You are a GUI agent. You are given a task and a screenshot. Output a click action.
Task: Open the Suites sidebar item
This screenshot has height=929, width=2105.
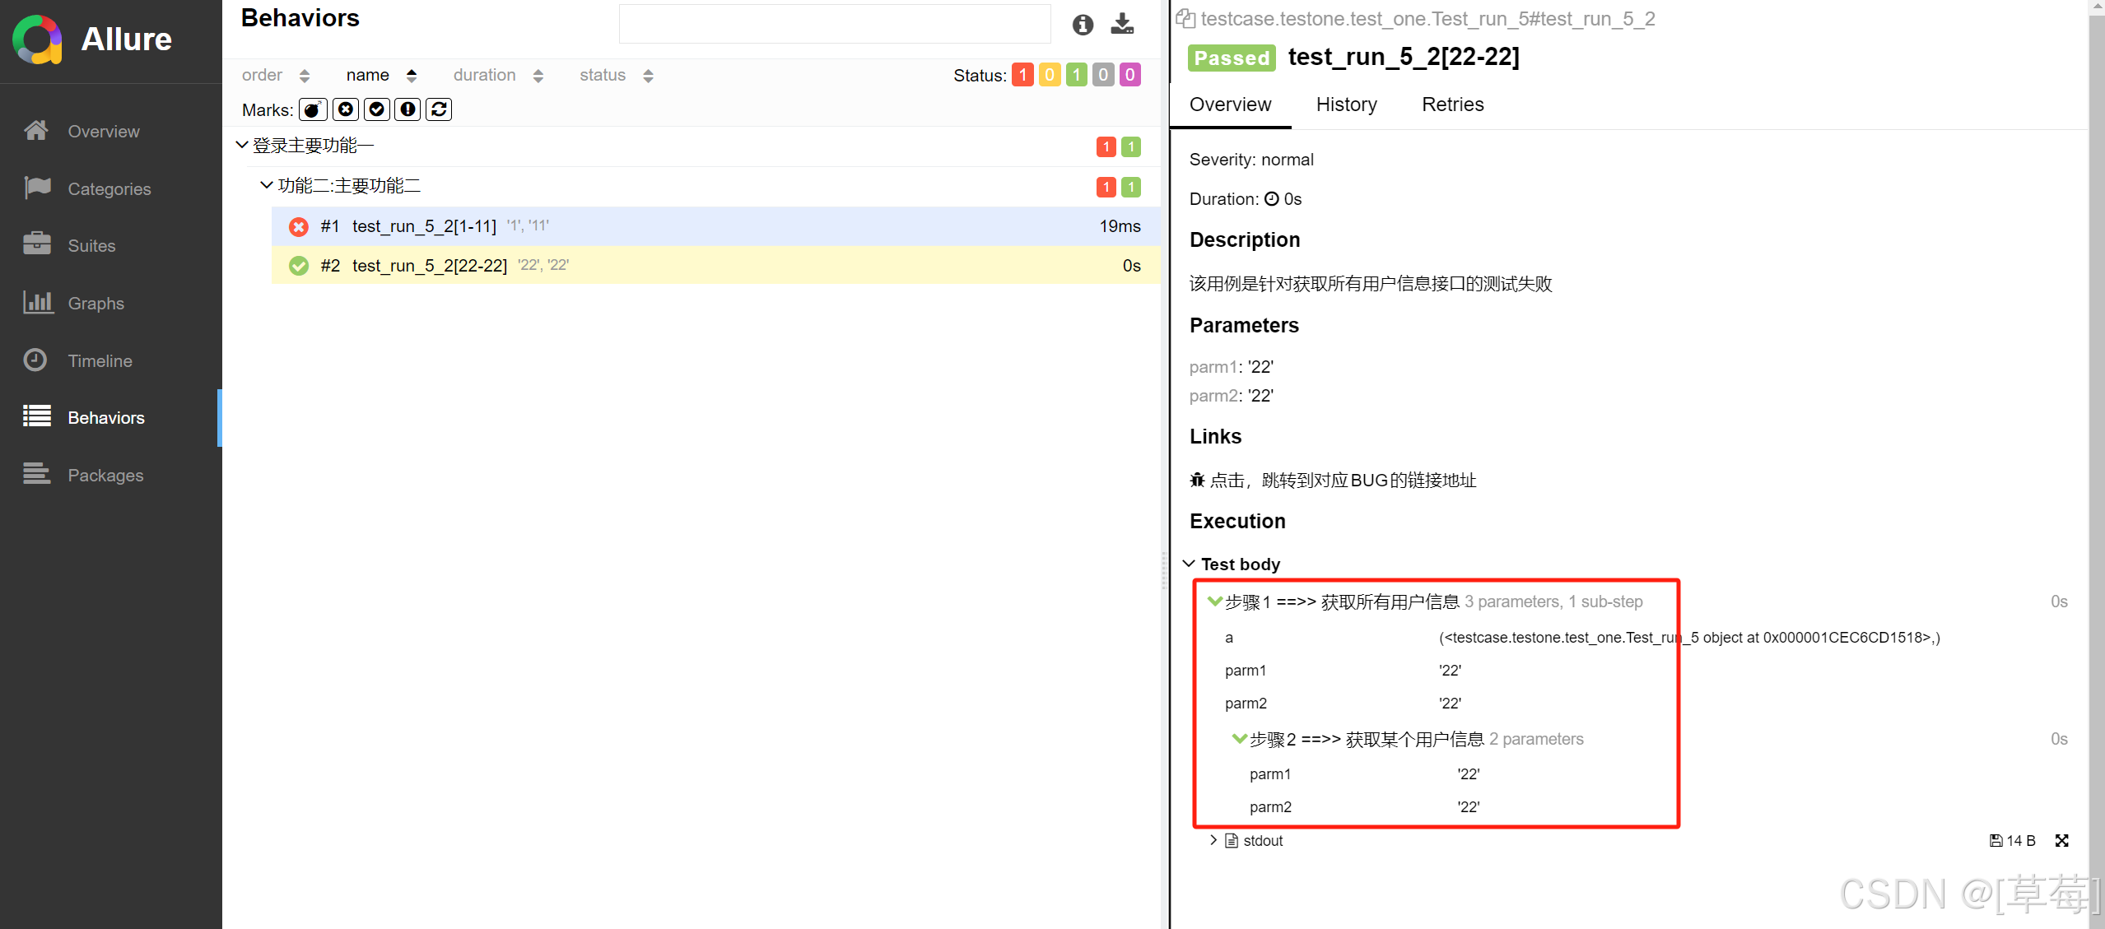click(x=91, y=245)
